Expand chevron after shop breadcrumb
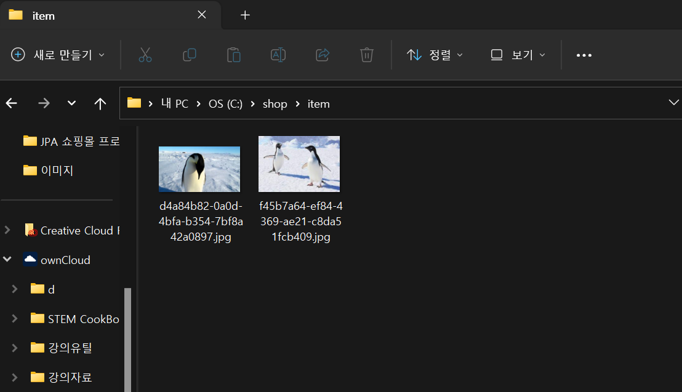682x392 pixels. 297,103
